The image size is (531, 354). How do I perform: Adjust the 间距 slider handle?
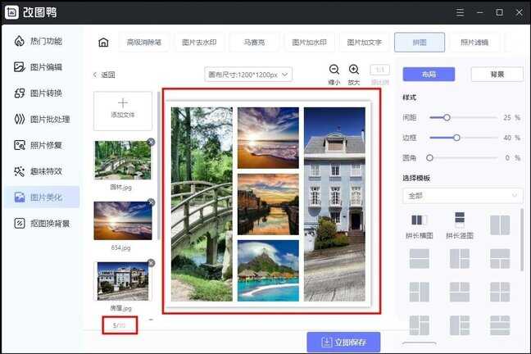pos(447,117)
